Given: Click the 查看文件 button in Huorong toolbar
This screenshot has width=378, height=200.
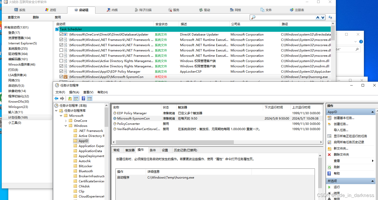Looking at the screenshot, I should (14, 17).
